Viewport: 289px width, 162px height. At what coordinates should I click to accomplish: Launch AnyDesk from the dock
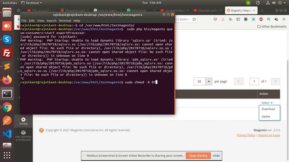(x=7, y=26)
